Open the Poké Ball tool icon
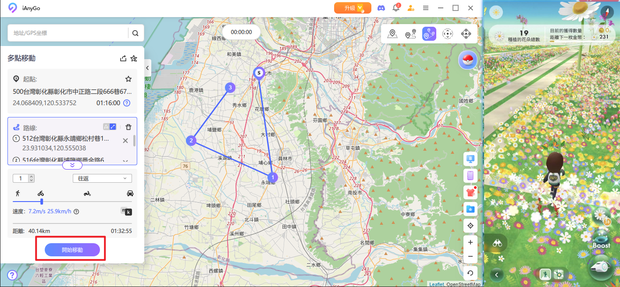Viewport: 620px width, 287px height. coord(467,60)
